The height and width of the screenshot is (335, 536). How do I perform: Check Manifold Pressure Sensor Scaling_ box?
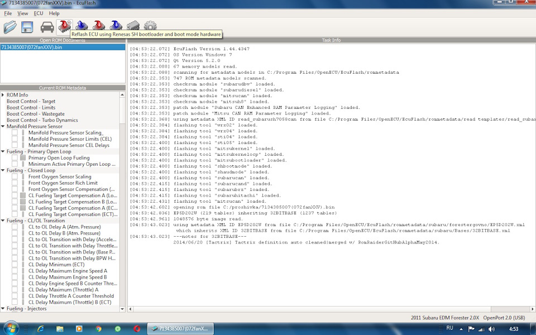tap(15, 133)
